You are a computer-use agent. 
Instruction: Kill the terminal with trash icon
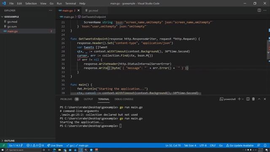pyautogui.click(x=253, y=99)
